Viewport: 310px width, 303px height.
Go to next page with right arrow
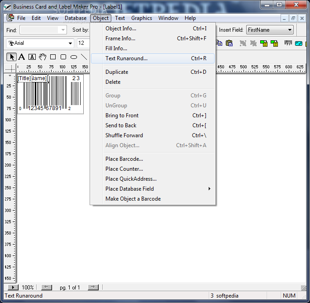[x=93, y=287]
